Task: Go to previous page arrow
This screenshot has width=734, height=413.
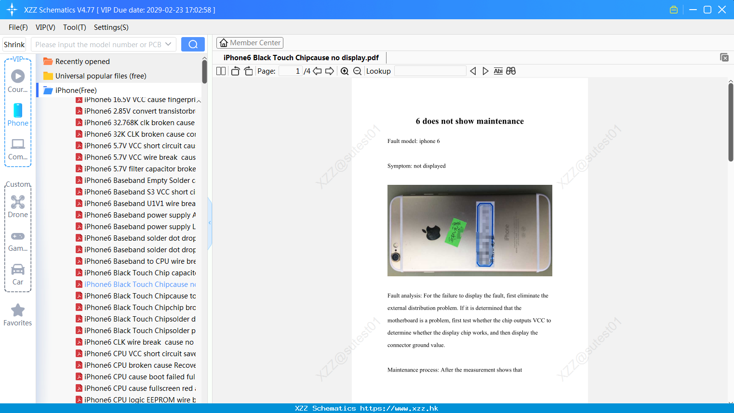Action: pyautogui.click(x=317, y=71)
